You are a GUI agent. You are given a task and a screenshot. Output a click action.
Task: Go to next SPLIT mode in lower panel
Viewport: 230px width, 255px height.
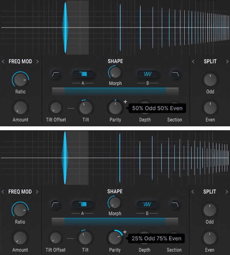[x=227, y=192]
